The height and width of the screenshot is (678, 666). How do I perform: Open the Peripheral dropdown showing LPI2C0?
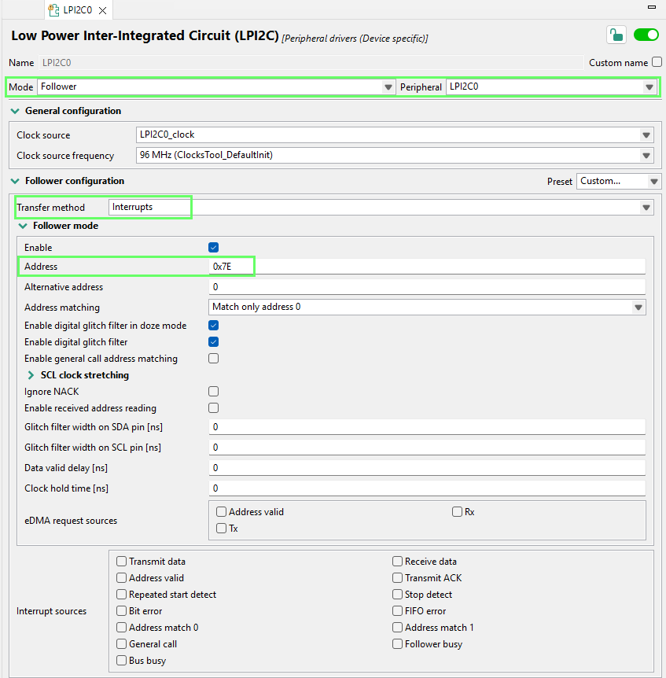pos(551,87)
